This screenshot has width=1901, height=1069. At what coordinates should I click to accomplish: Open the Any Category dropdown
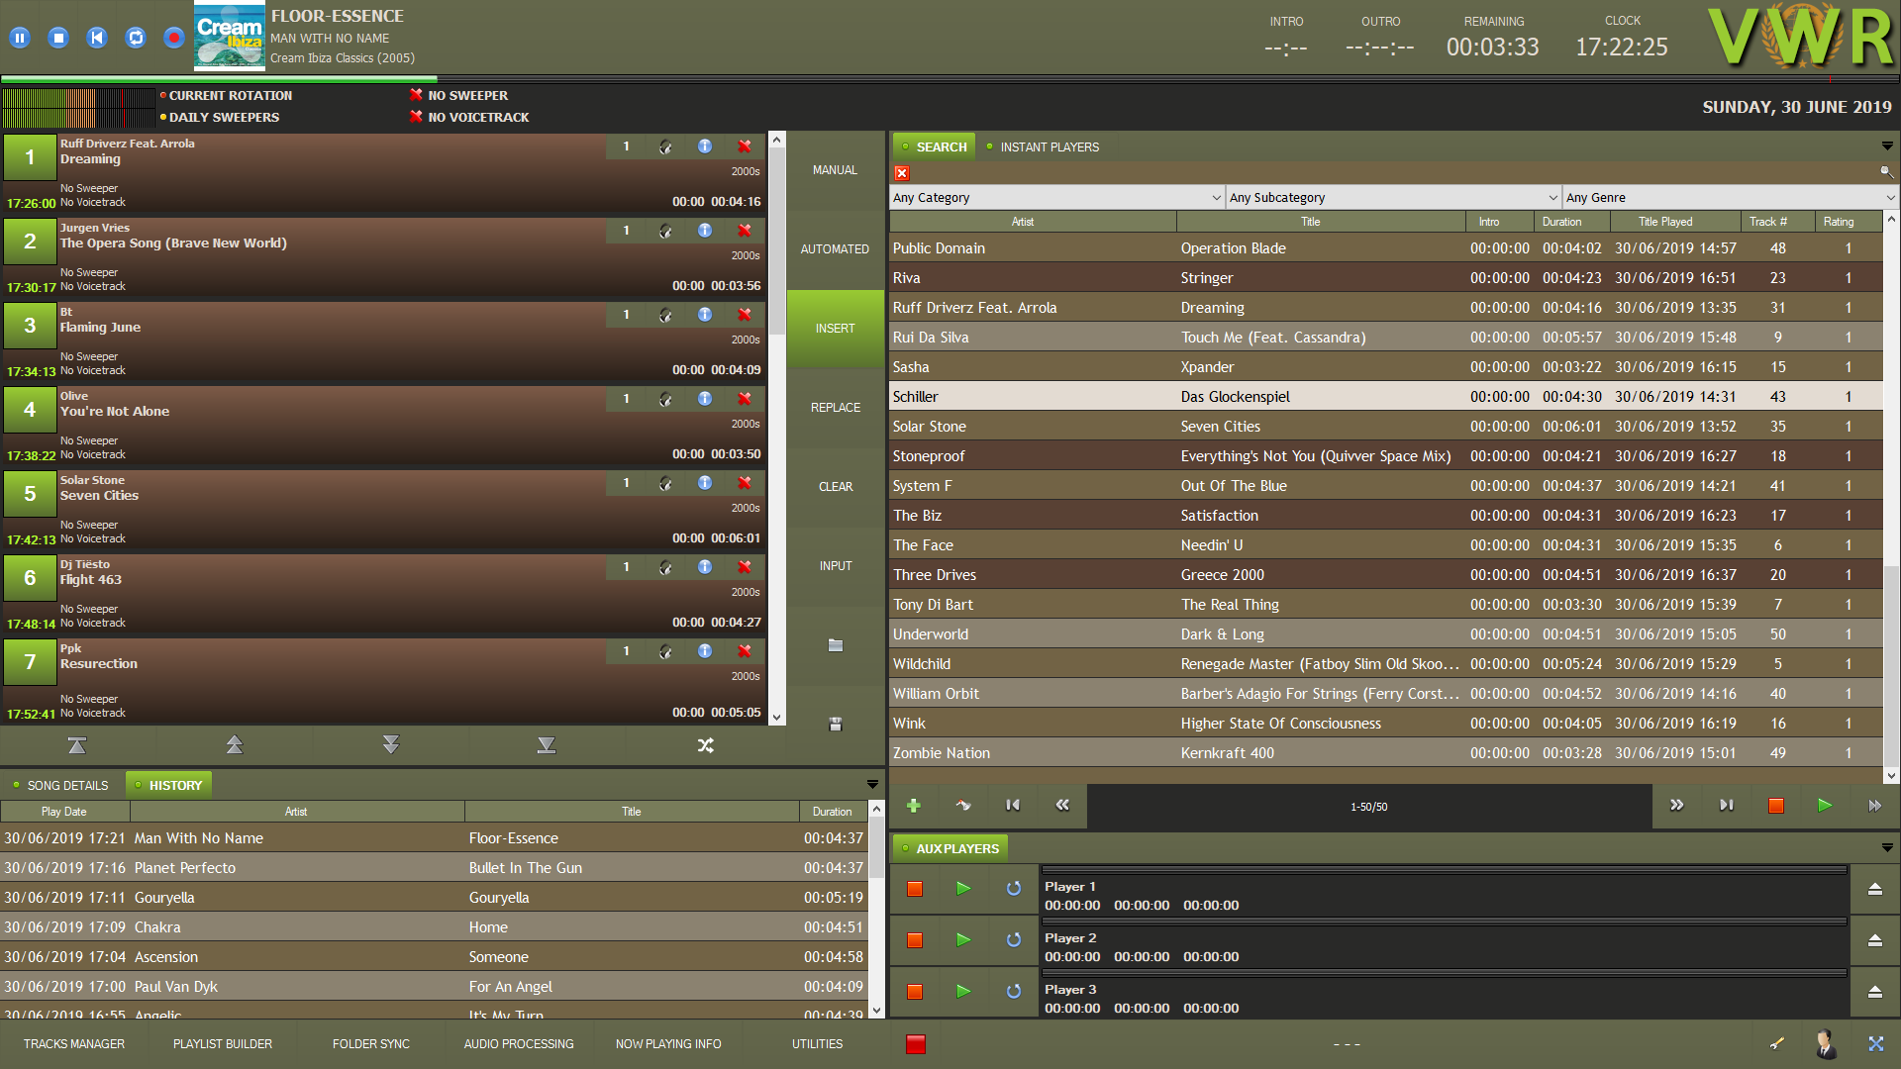(1057, 198)
